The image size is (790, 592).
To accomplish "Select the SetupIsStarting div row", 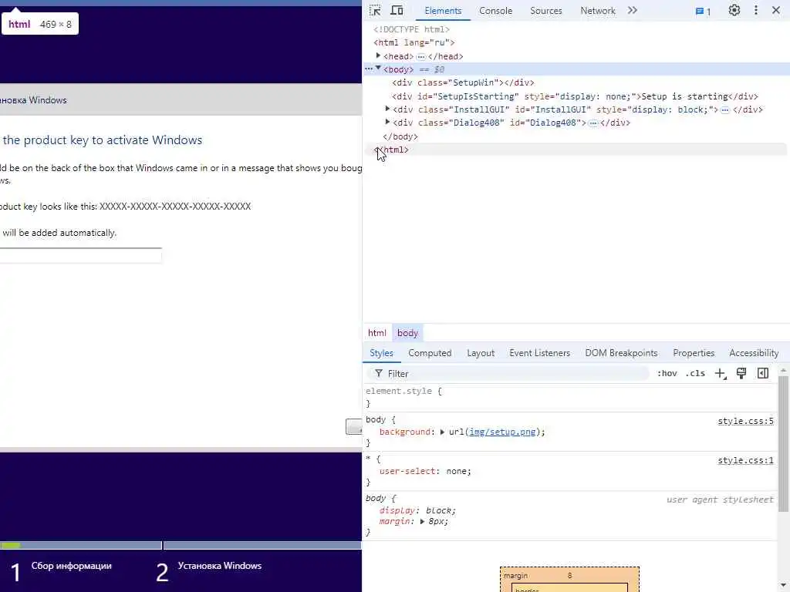I will (x=575, y=96).
